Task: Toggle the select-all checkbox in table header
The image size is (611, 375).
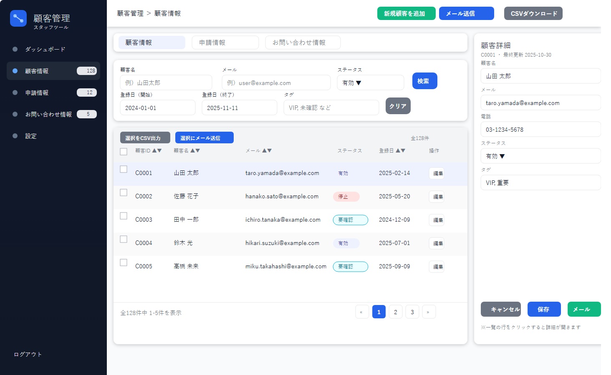Action: [x=124, y=152]
